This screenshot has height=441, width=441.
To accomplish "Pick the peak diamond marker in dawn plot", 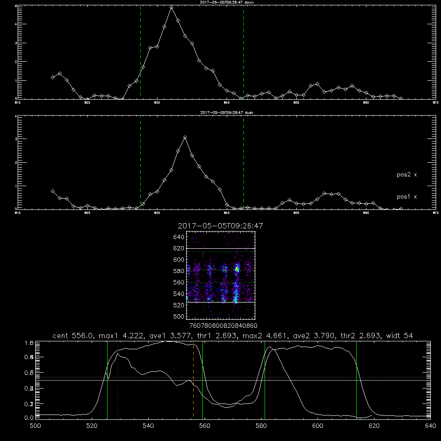I will [x=171, y=7].
